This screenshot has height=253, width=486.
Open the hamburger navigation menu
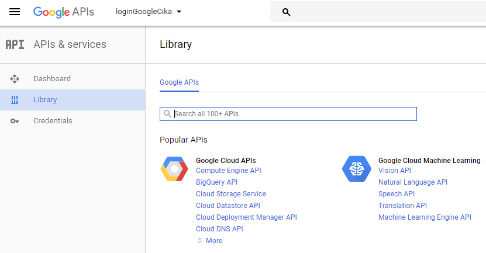tap(15, 12)
